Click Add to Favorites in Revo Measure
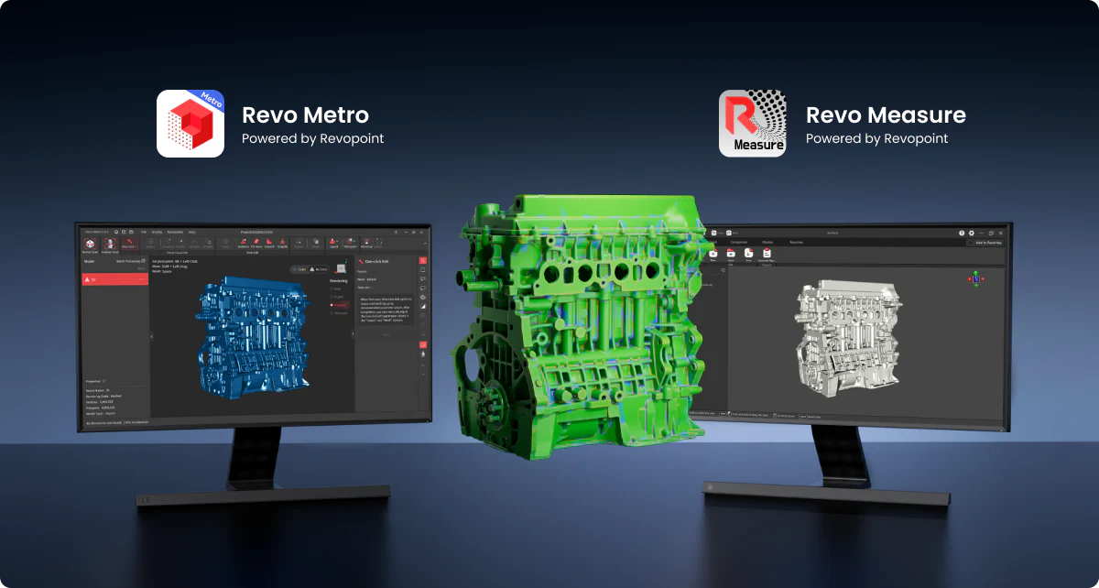 click(986, 243)
